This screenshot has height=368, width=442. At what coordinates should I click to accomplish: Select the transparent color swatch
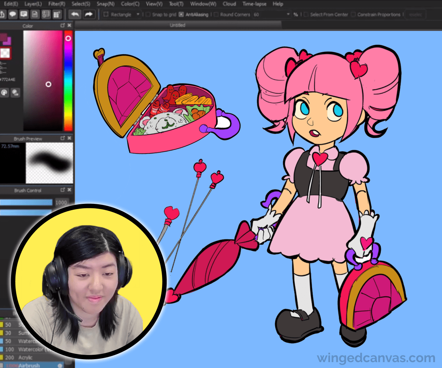(x=6, y=53)
